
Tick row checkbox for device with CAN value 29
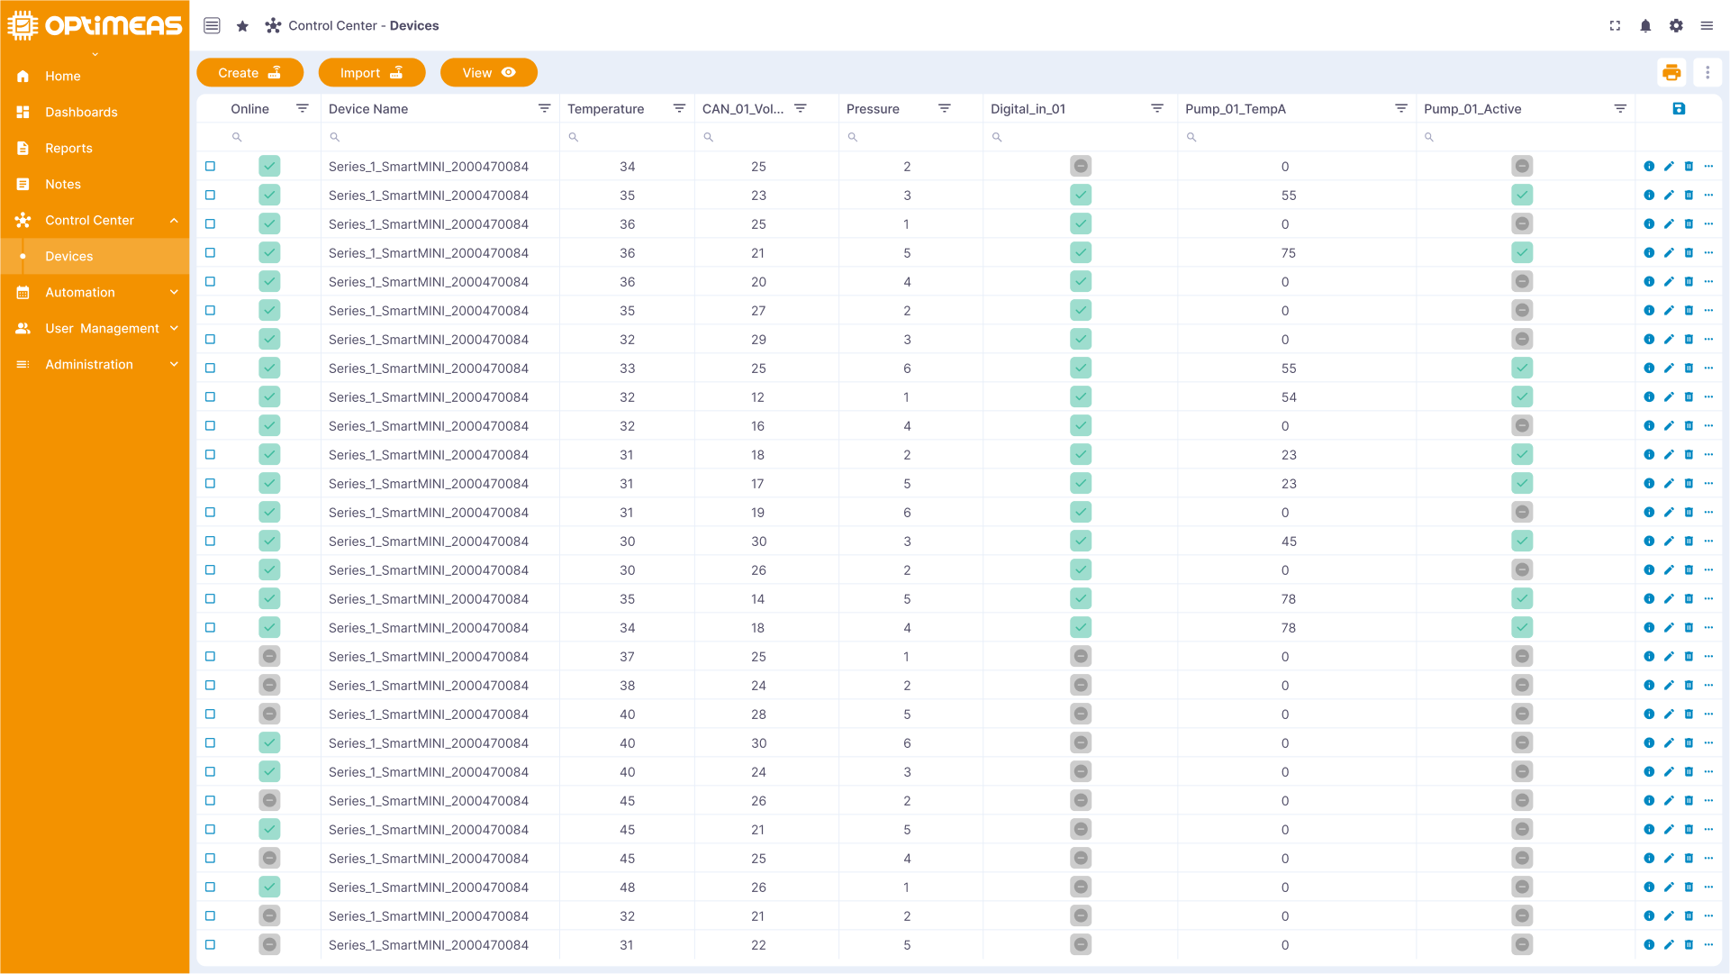point(211,340)
